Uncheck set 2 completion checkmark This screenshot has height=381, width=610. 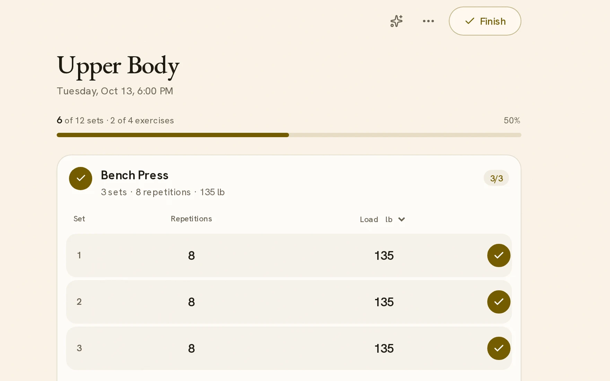click(498, 302)
